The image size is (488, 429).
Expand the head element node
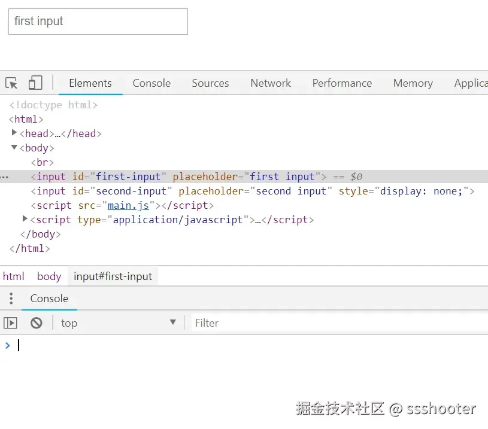[14, 133]
